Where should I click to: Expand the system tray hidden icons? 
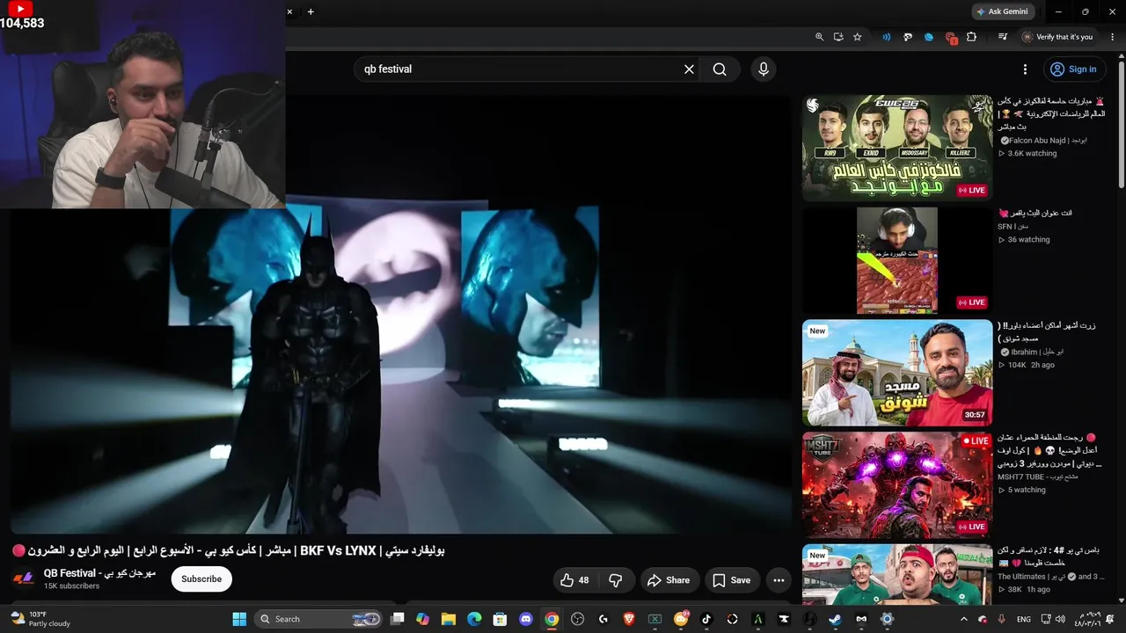[963, 619]
